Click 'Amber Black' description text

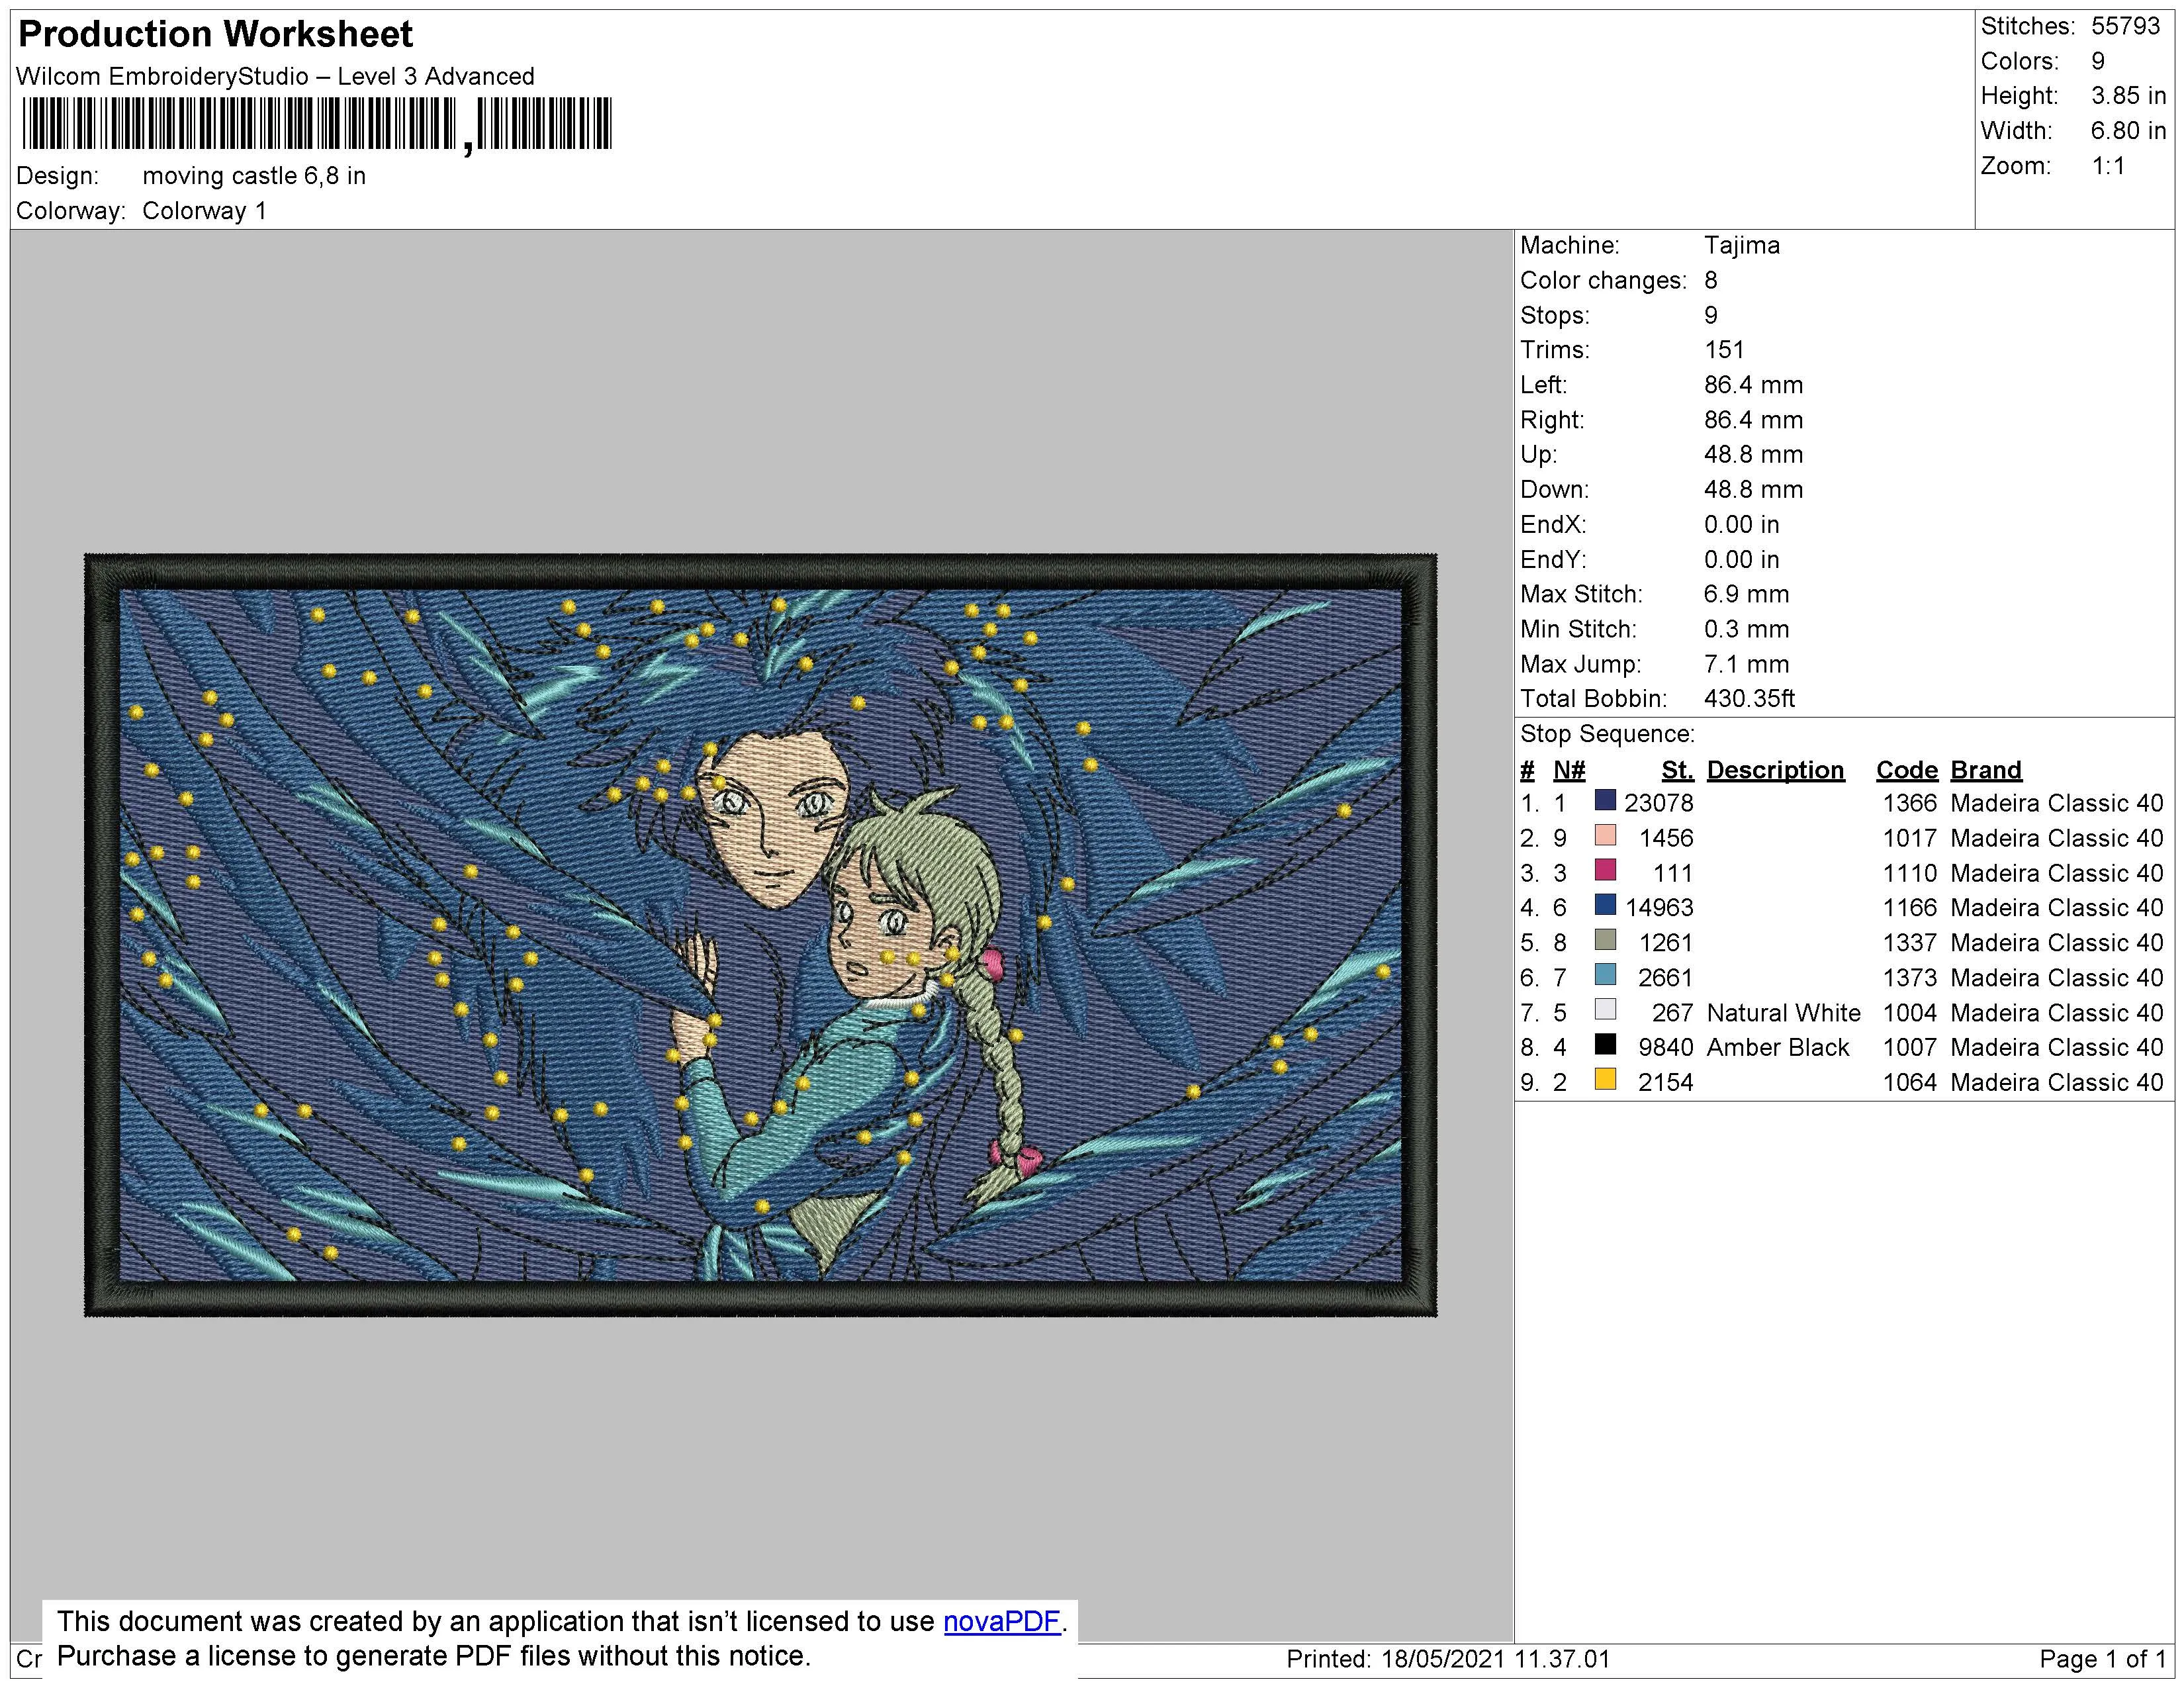[x=1777, y=1047]
